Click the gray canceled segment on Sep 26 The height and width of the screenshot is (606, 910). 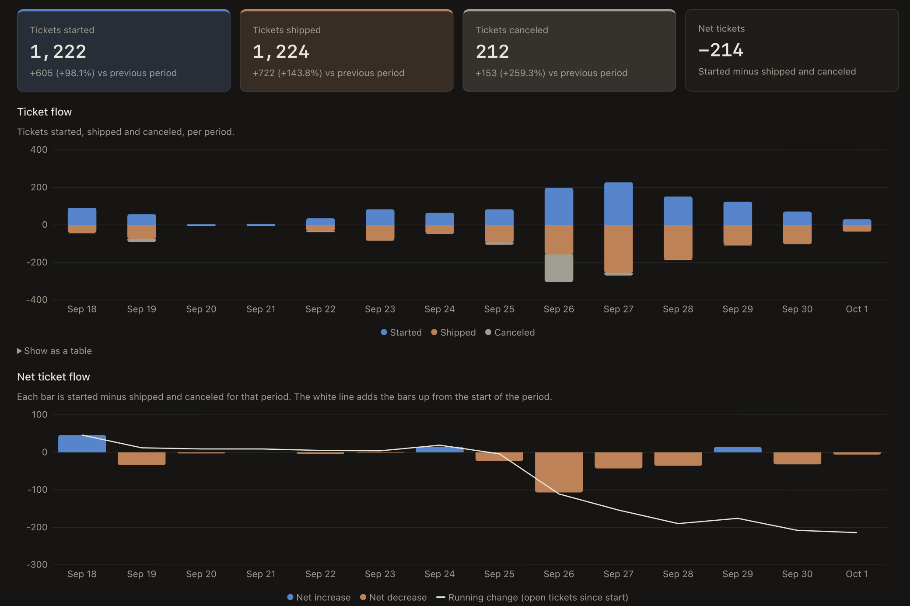point(559,268)
